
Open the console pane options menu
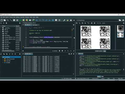click(74, 54)
